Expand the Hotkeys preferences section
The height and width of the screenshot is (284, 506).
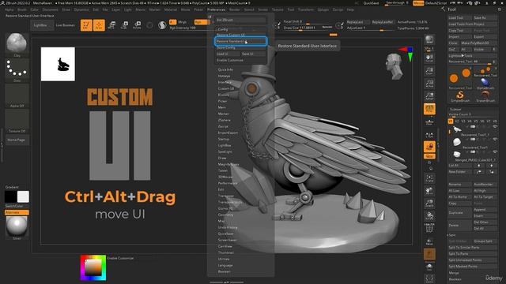(x=224, y=76)
